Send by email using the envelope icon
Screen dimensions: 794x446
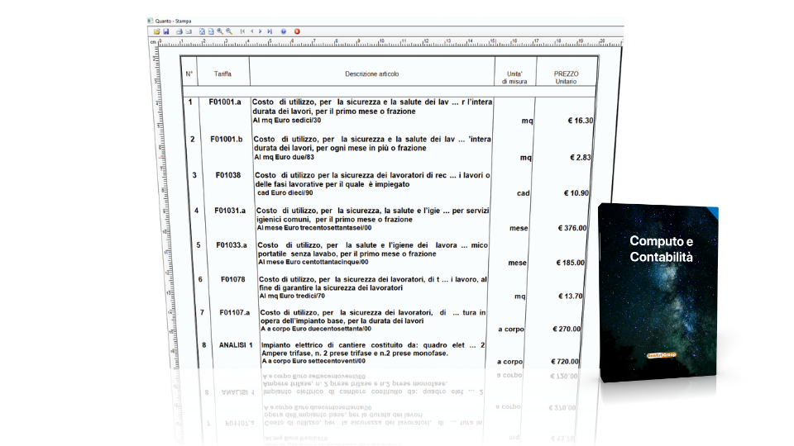click(189, 31)
